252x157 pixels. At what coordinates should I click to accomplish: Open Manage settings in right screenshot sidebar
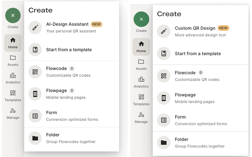(x=141, y=118)
